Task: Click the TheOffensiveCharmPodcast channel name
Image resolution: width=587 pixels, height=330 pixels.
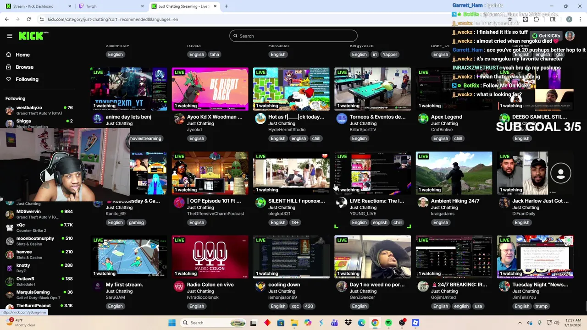Action: [x=216, y=214]
